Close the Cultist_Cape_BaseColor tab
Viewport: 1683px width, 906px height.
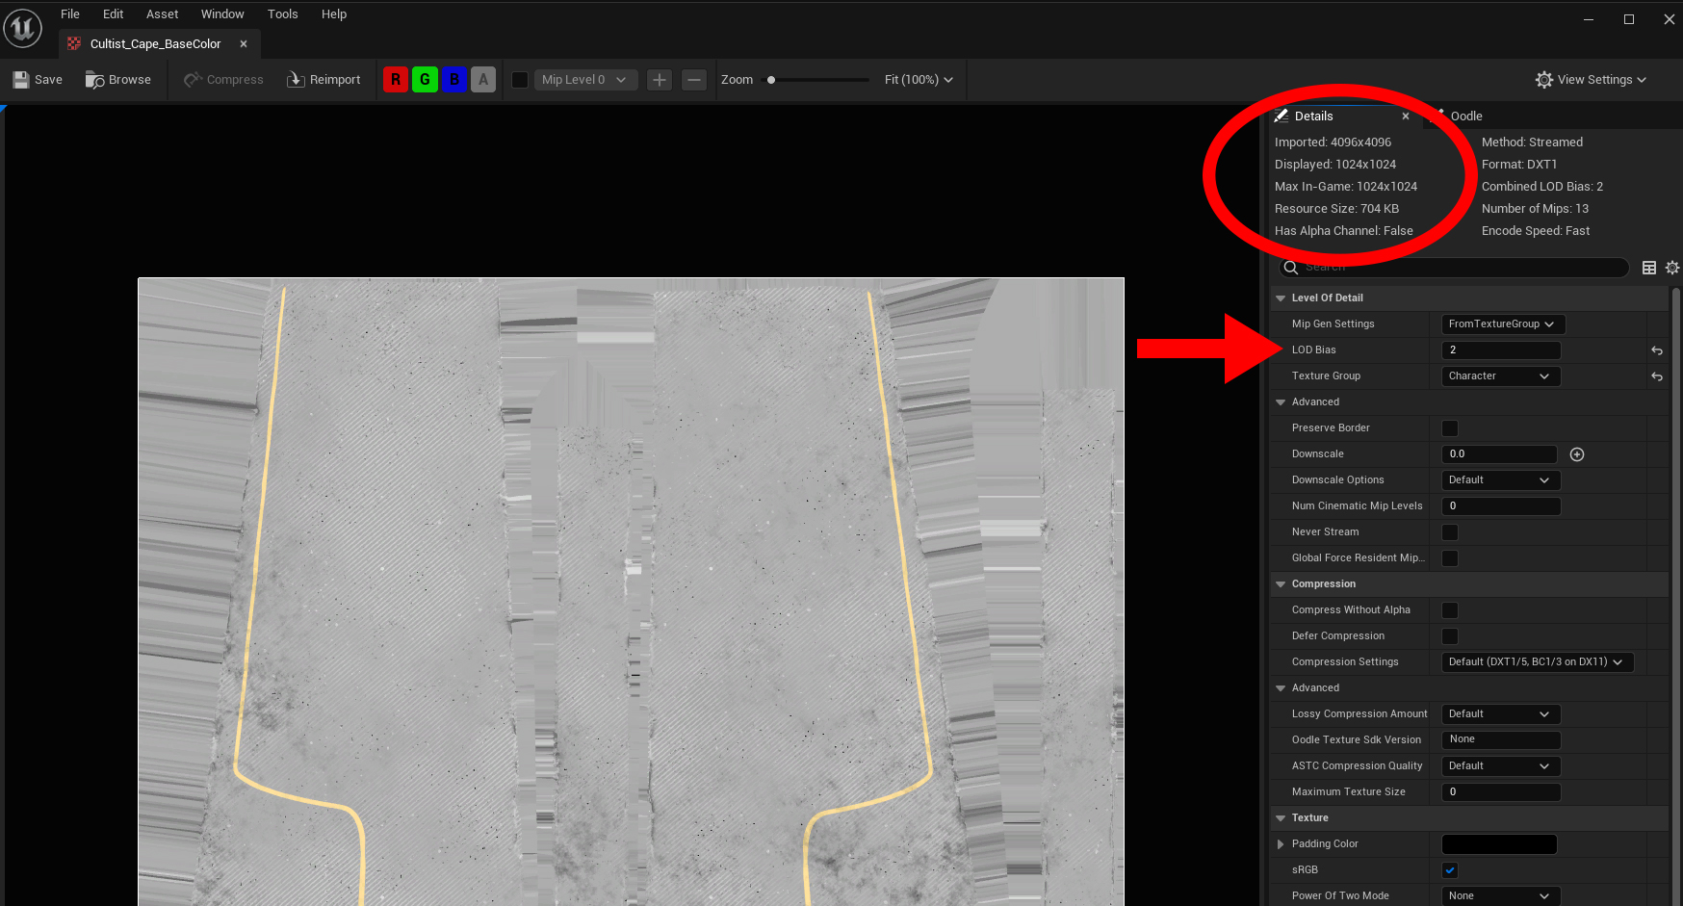pos(244,44)
